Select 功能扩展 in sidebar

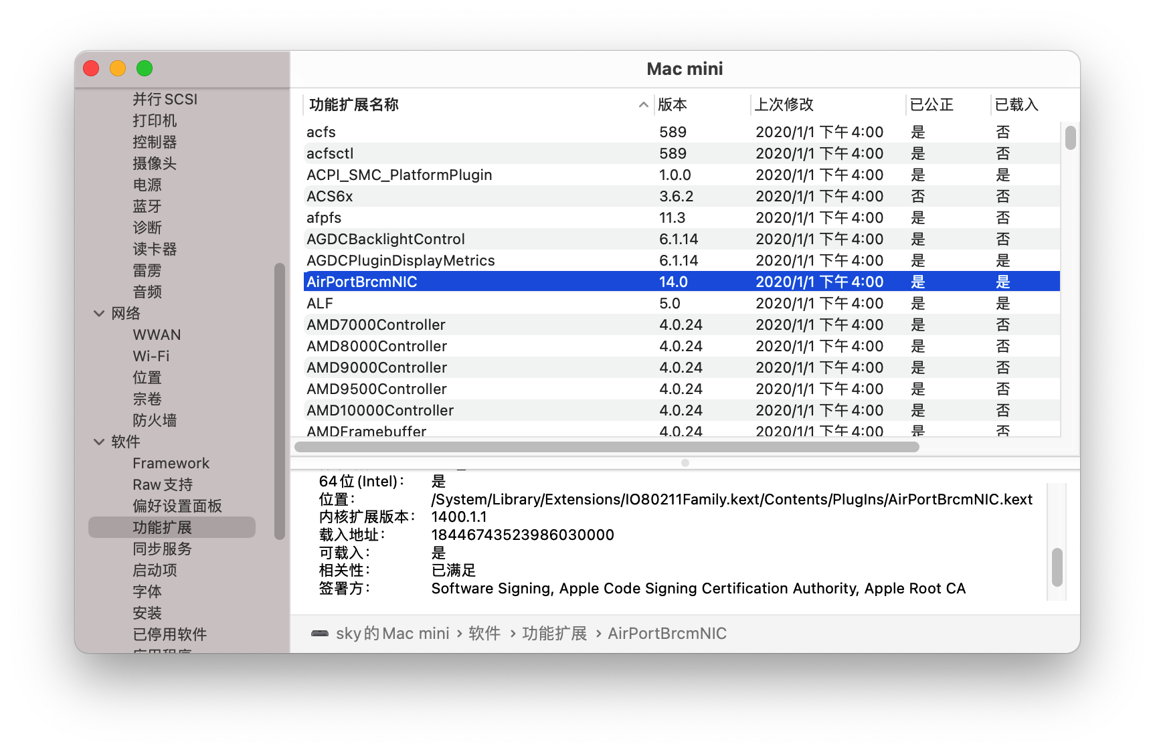(172, 527)
